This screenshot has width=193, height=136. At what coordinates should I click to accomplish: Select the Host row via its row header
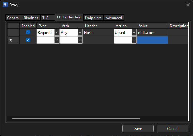[13, 33]
